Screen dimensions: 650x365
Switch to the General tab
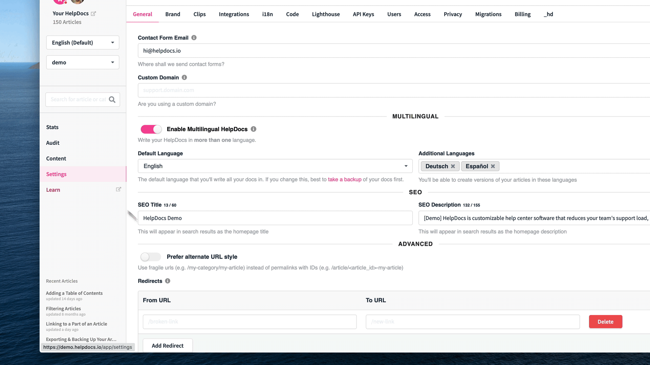click(143, 14)
